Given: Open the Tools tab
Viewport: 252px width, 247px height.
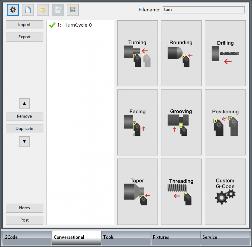Looking at the screenshot, I should coord(126,237).
